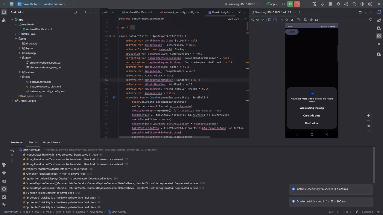Image resolution: width=383 pixels, height=215 pixels.
Task: Expand Gradle Scripts node
Action: (12, 101)
